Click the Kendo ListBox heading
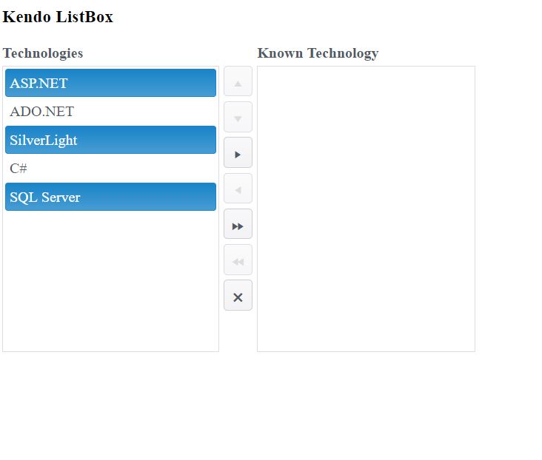Image resolution: width=542 pixels, height=460 pixels. pyautogui.click(x=58, y=17)
